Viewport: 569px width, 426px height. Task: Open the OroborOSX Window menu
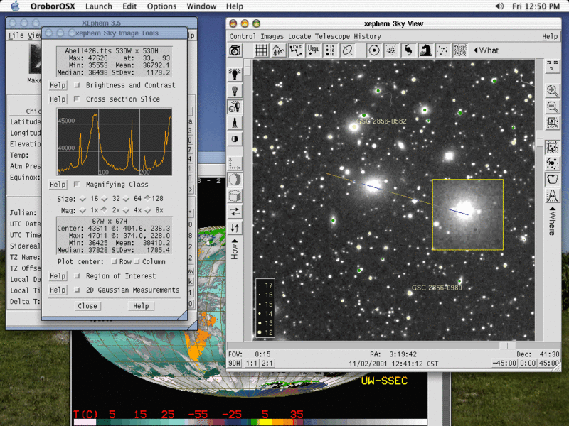201,6
